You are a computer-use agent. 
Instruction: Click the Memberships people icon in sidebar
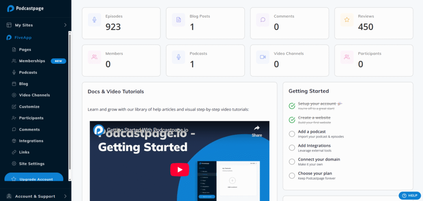coord(14,61)
